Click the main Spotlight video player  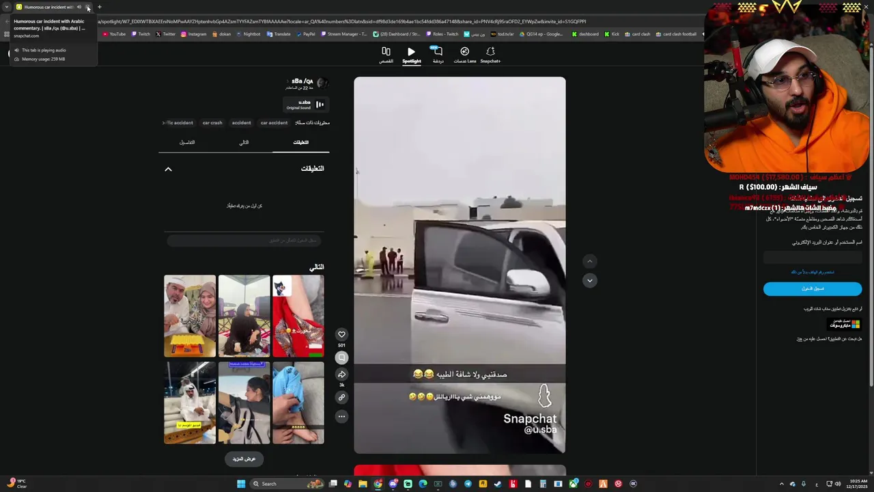pos(460,265)
